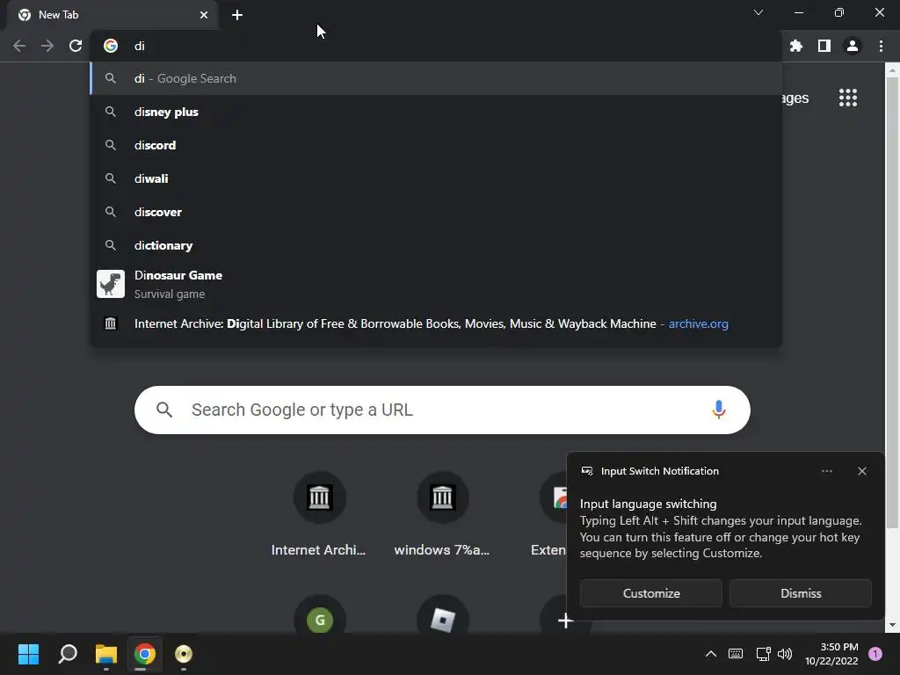Click the page's vertical scrollbar

[x=892, y=303]
